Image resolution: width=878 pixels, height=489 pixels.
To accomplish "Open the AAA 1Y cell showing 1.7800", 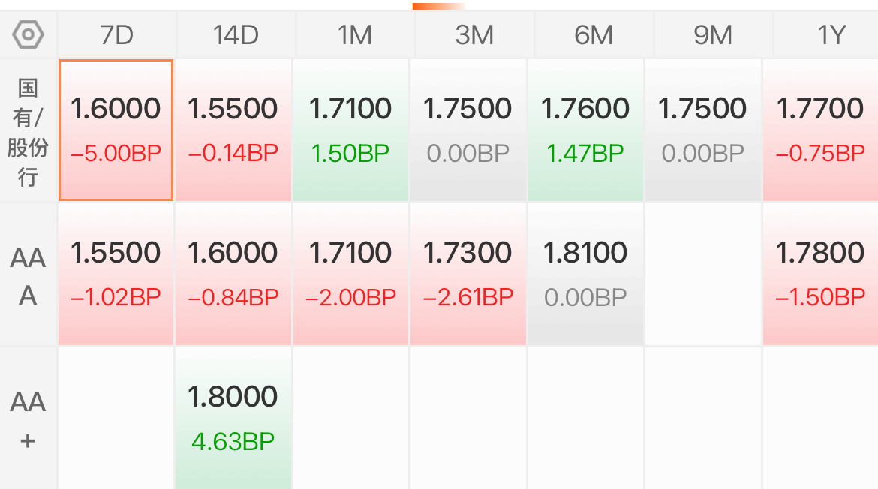I will [820, 274].
